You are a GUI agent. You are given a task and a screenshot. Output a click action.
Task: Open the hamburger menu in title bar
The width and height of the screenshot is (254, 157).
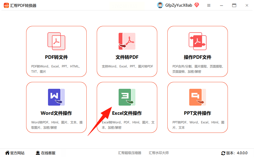[x=209, y=5]
